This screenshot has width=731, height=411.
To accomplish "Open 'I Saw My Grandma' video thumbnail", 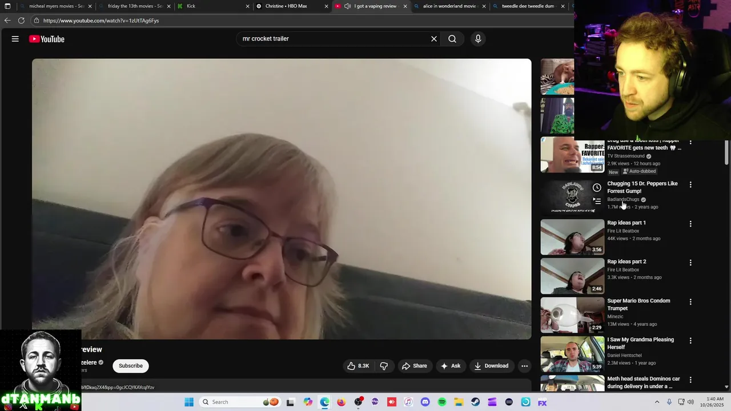I will pos(572,353).
